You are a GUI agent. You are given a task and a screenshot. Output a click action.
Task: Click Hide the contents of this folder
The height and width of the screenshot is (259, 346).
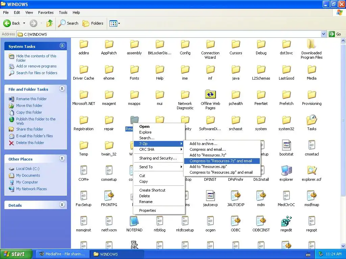pyautogui.click(x=36, y=58)
